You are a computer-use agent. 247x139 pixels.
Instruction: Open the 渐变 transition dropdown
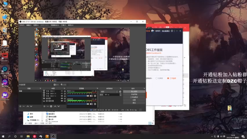109,91
